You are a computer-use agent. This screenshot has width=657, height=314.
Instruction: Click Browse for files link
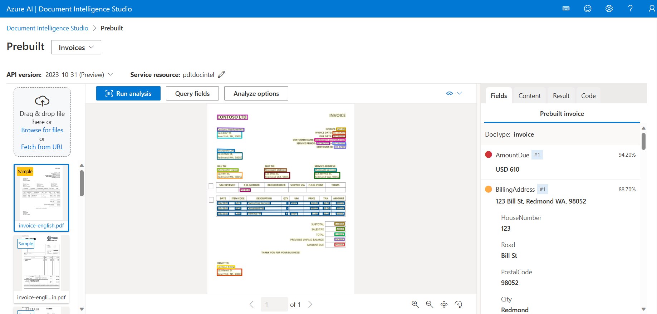[42, 130]
